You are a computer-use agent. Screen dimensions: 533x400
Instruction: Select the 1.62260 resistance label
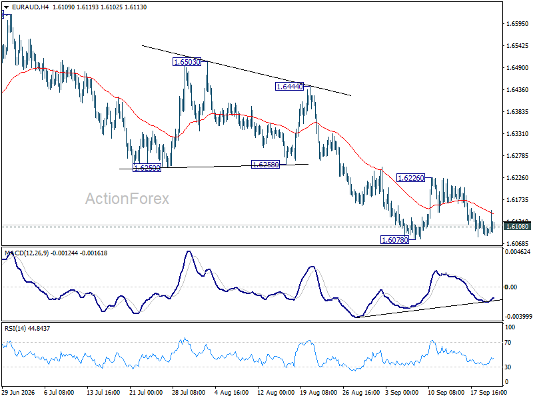[410, 178]
